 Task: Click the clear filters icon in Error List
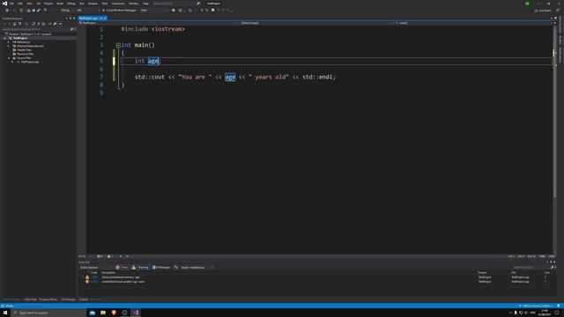point(176,268)
